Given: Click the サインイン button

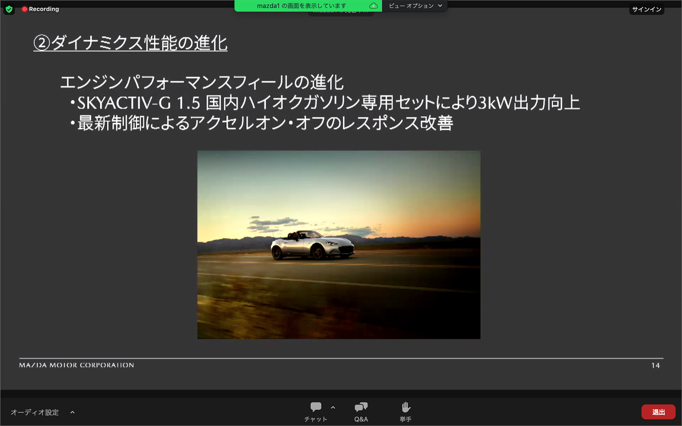Looking at the screenshot, I should tap(647, 9).
